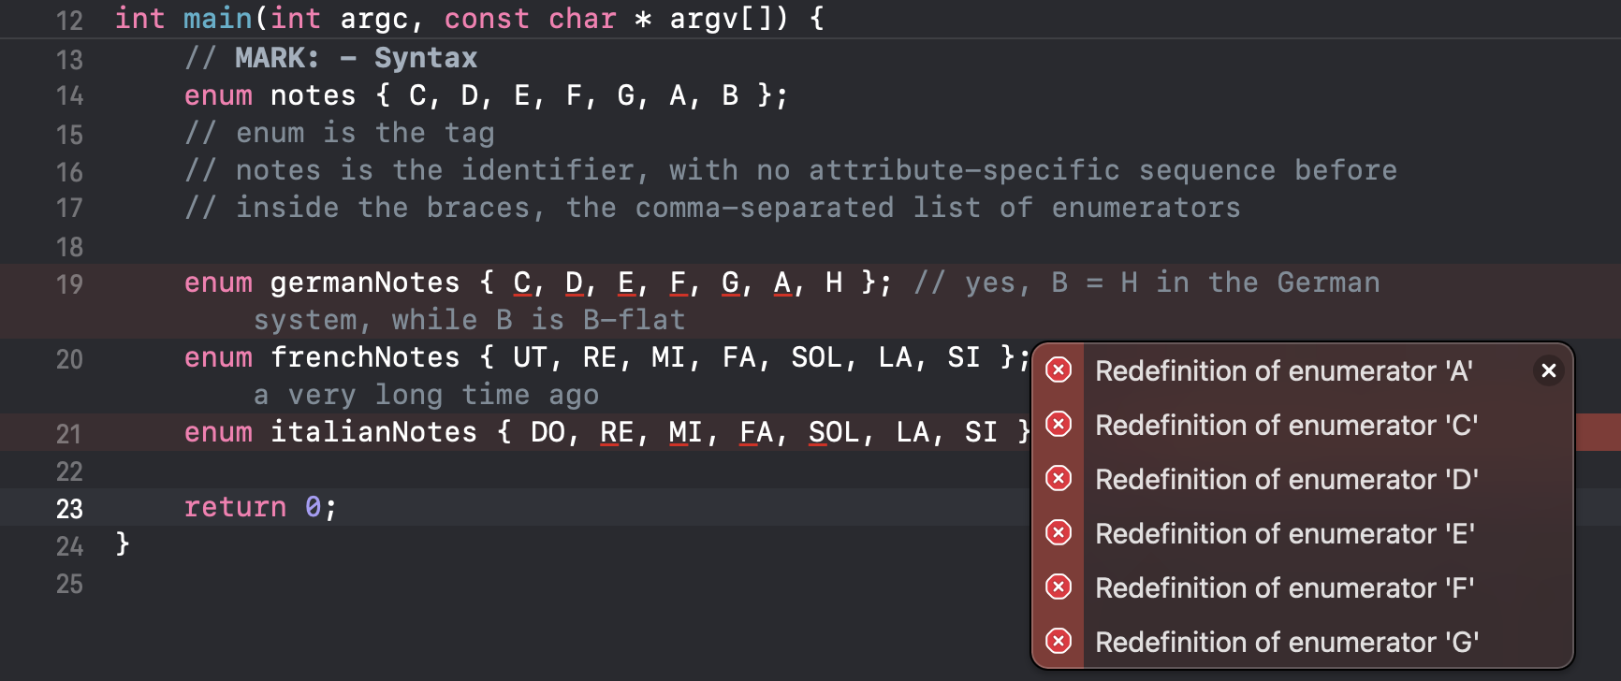This screenshot has width=1621, height=681.
Task: Select the "Redefinition of enumerator 'A'" message
Action: [1284, 371]
